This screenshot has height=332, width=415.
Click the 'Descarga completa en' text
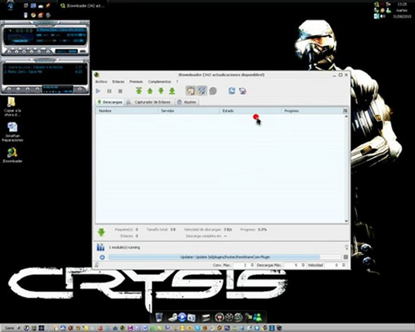click(203, 236)
